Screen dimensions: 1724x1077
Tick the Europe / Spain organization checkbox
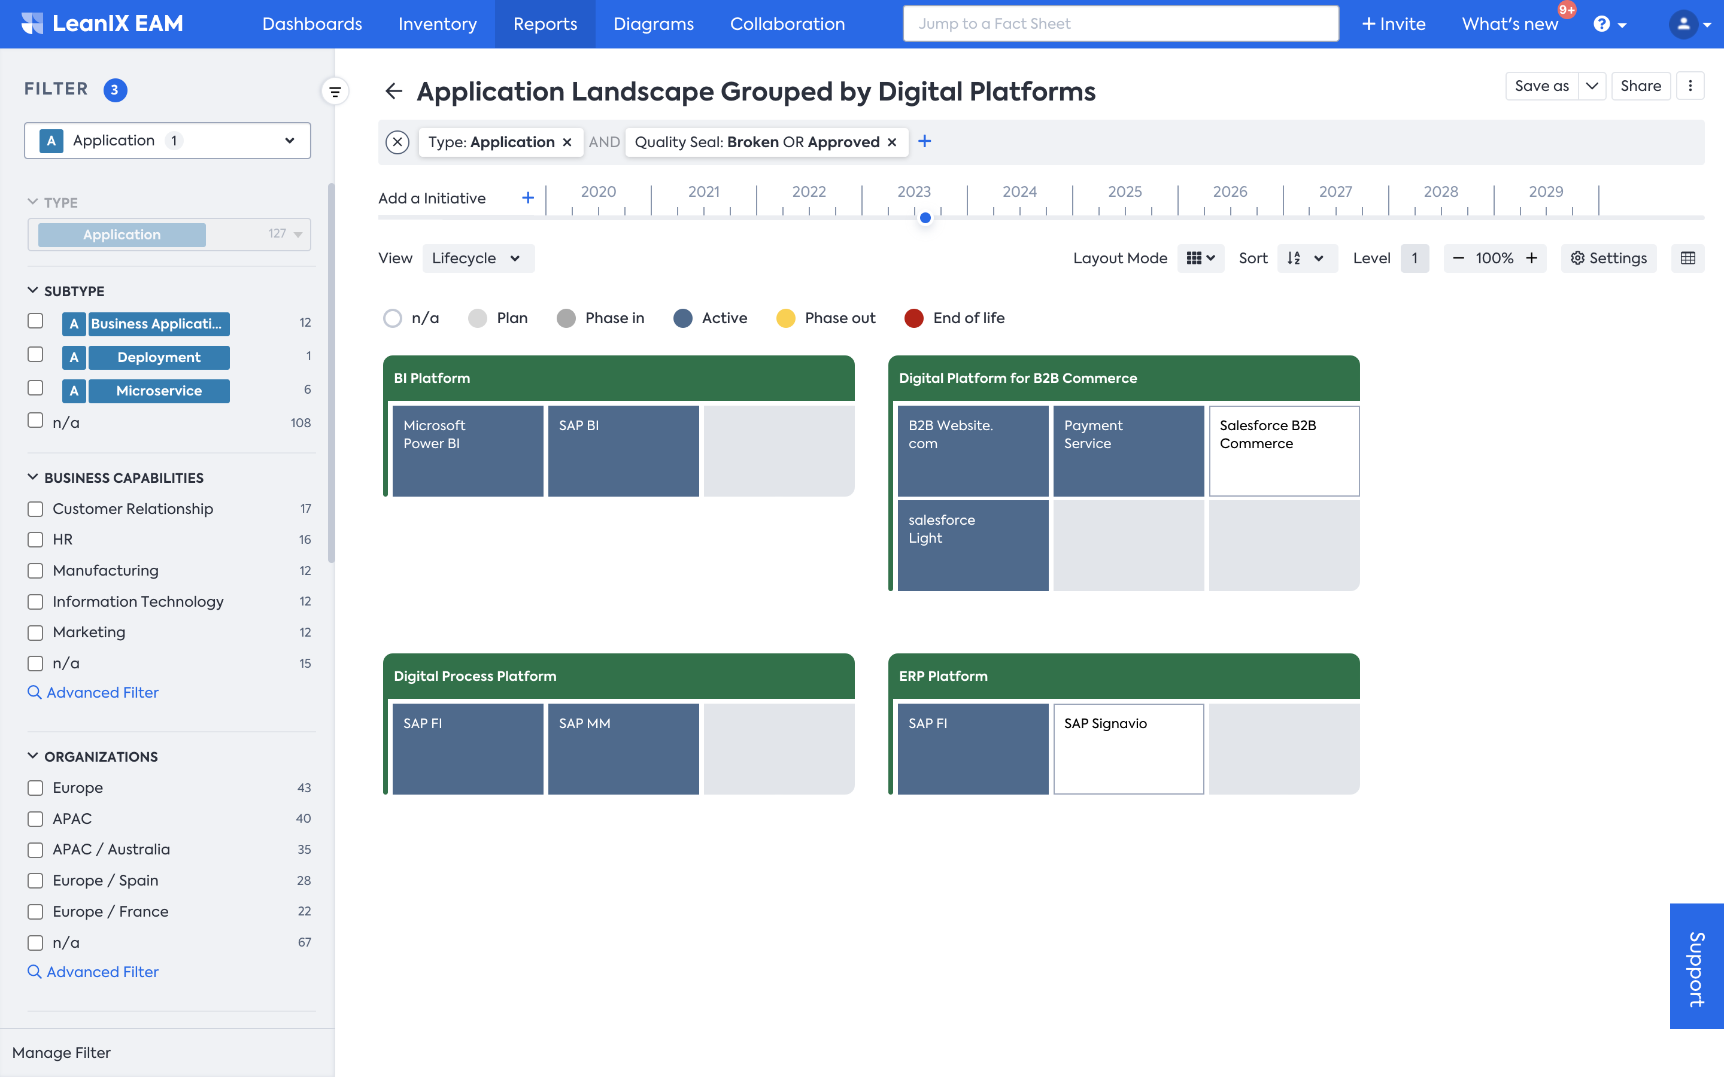tap(35, 880)
